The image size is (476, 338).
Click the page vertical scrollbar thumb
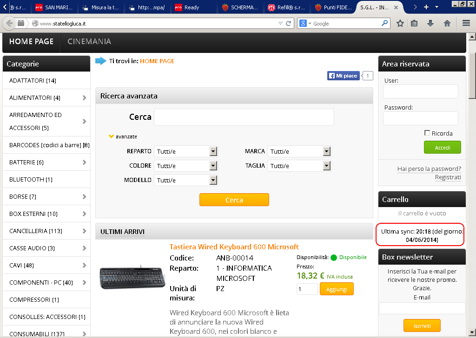(472, 76)
